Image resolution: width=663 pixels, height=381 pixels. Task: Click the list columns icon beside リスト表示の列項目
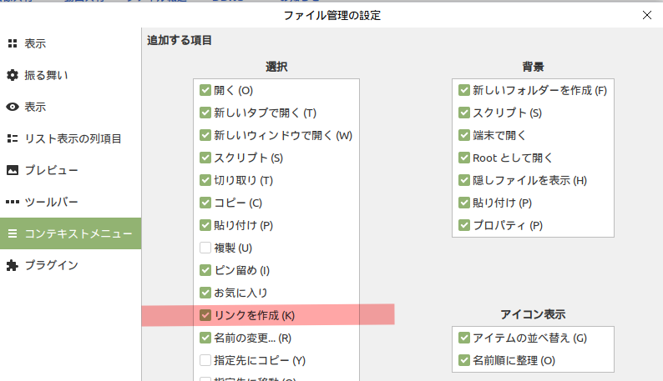pyautogui.click(x=13, y=138)
